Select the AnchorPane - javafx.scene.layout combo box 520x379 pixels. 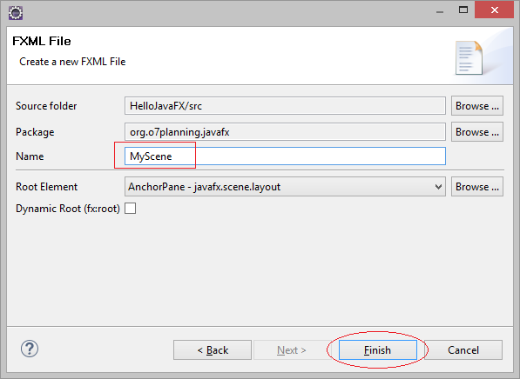[x=285, y=187]
